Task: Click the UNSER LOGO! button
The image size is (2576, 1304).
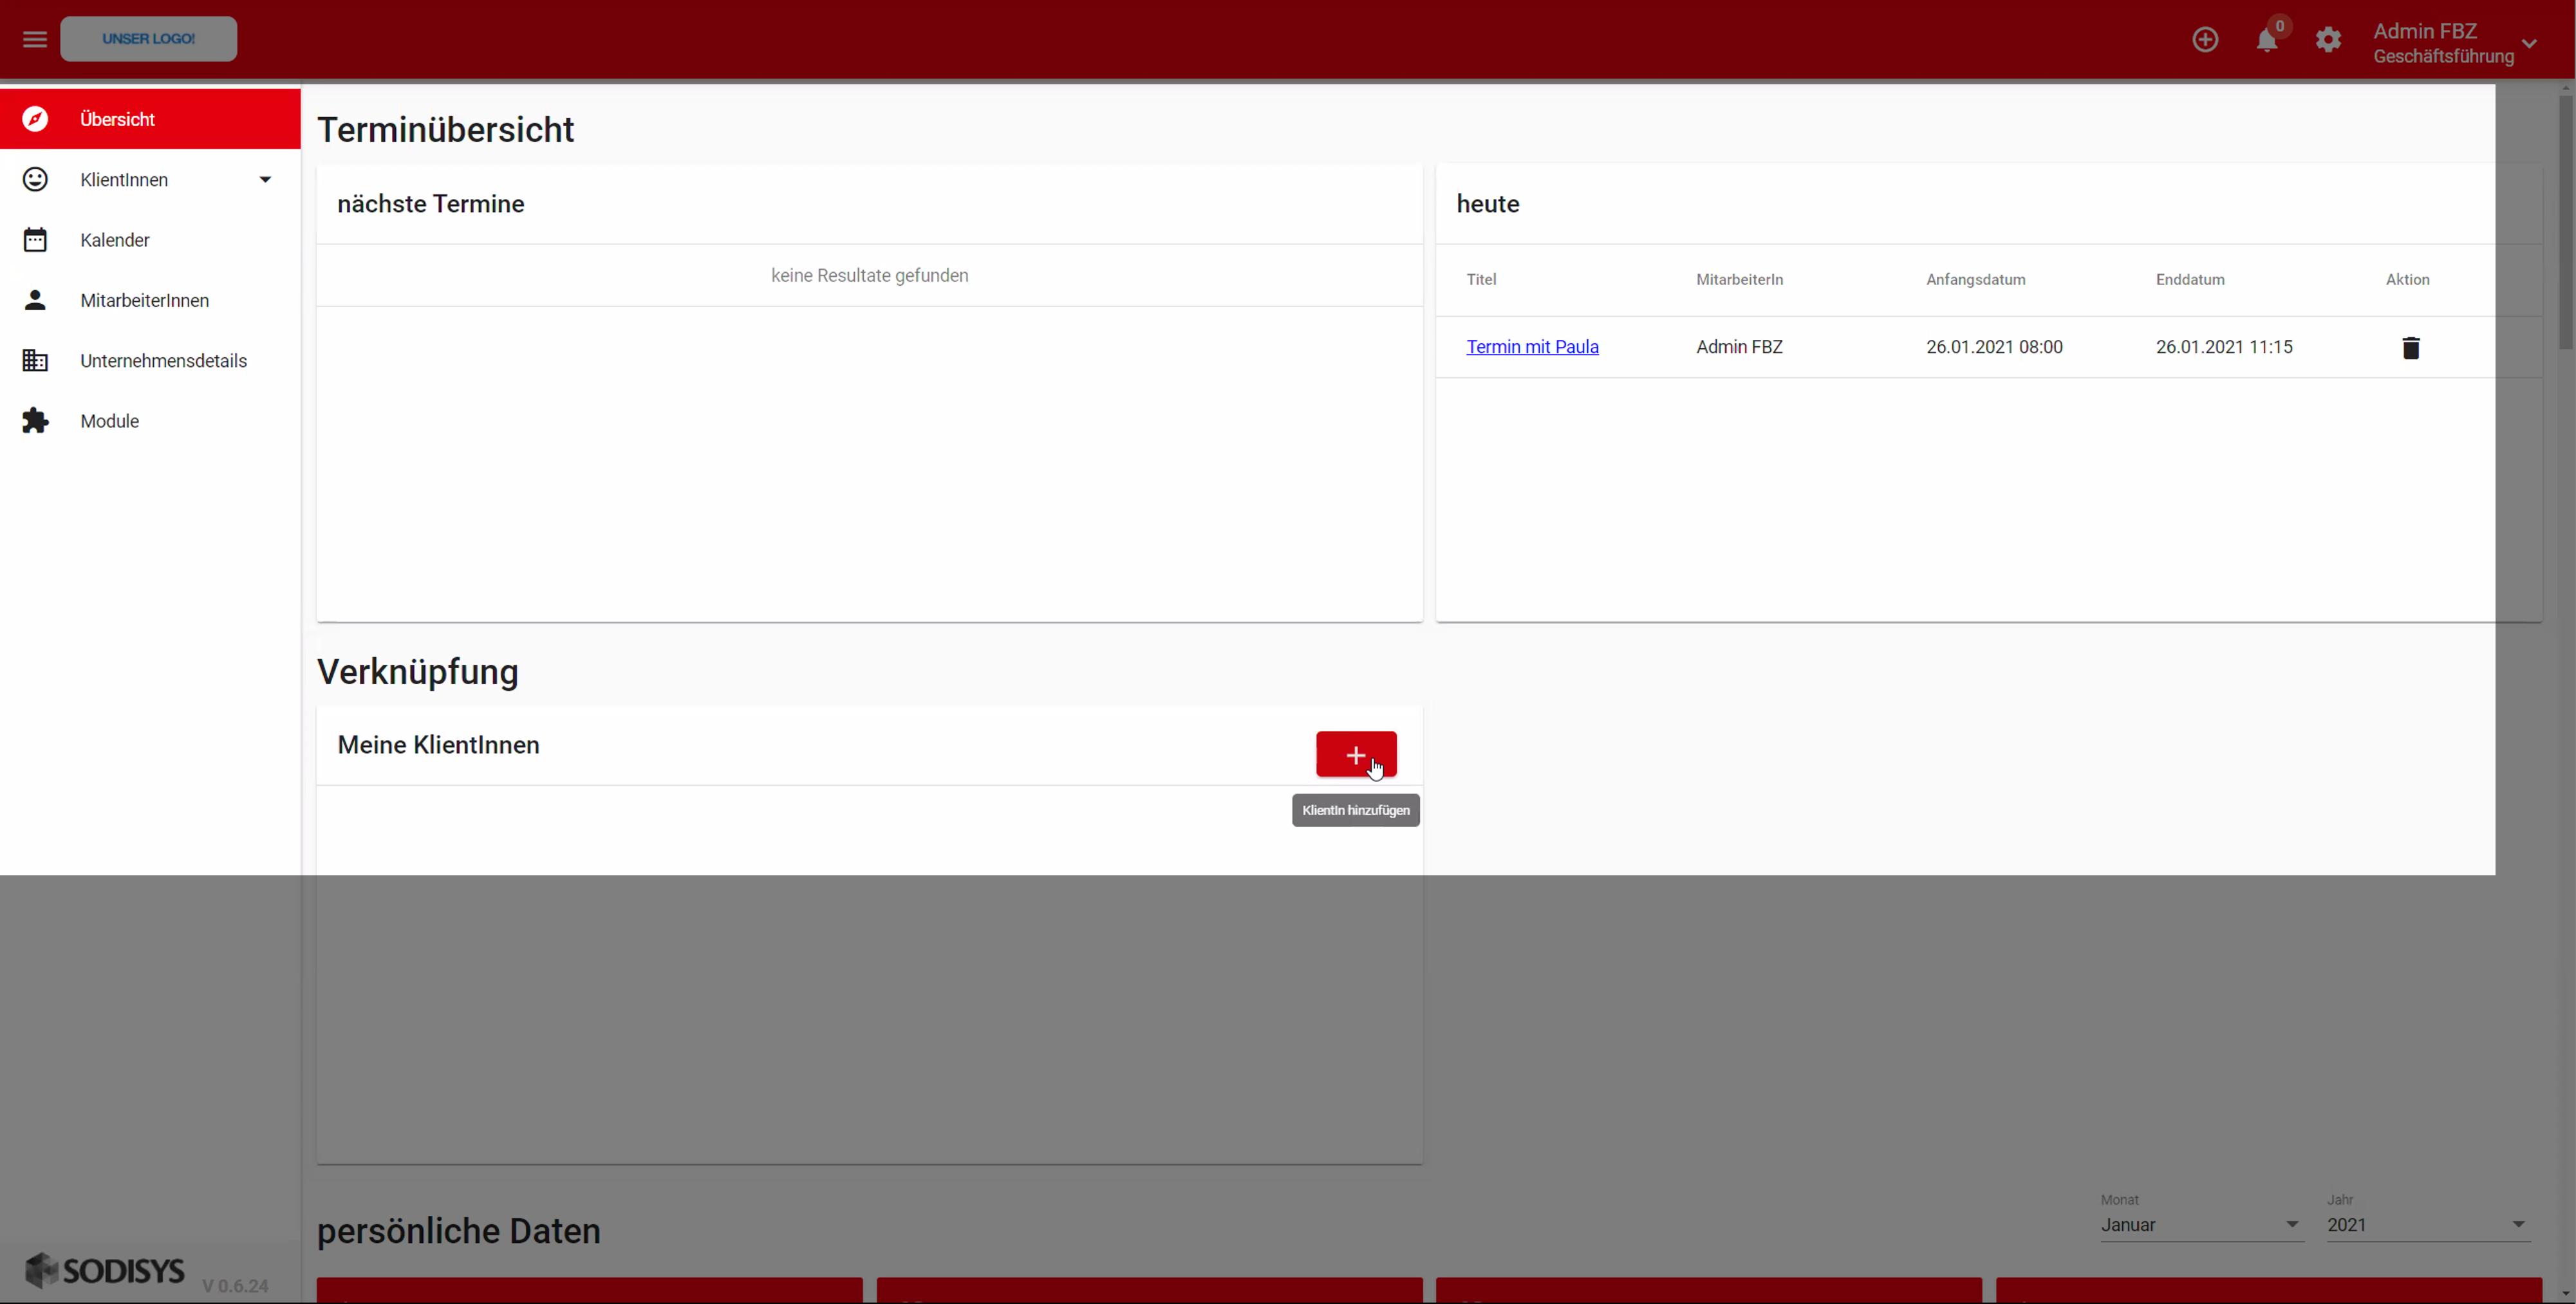Action: tap(148, 39)
